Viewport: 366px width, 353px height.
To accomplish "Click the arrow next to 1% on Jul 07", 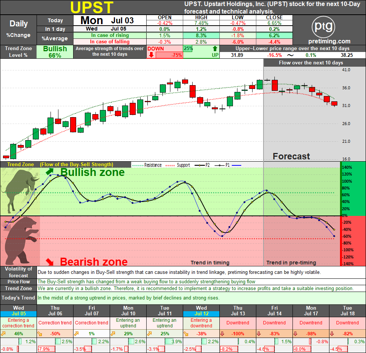I will 76,334.
